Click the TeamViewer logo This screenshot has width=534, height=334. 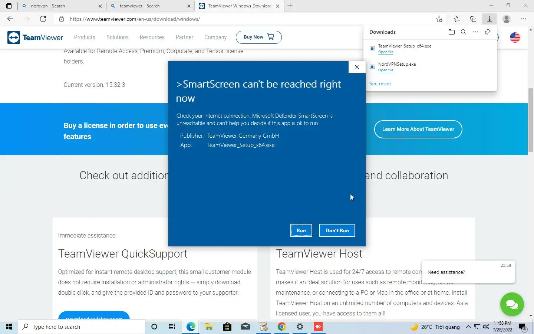coord(36,37)
